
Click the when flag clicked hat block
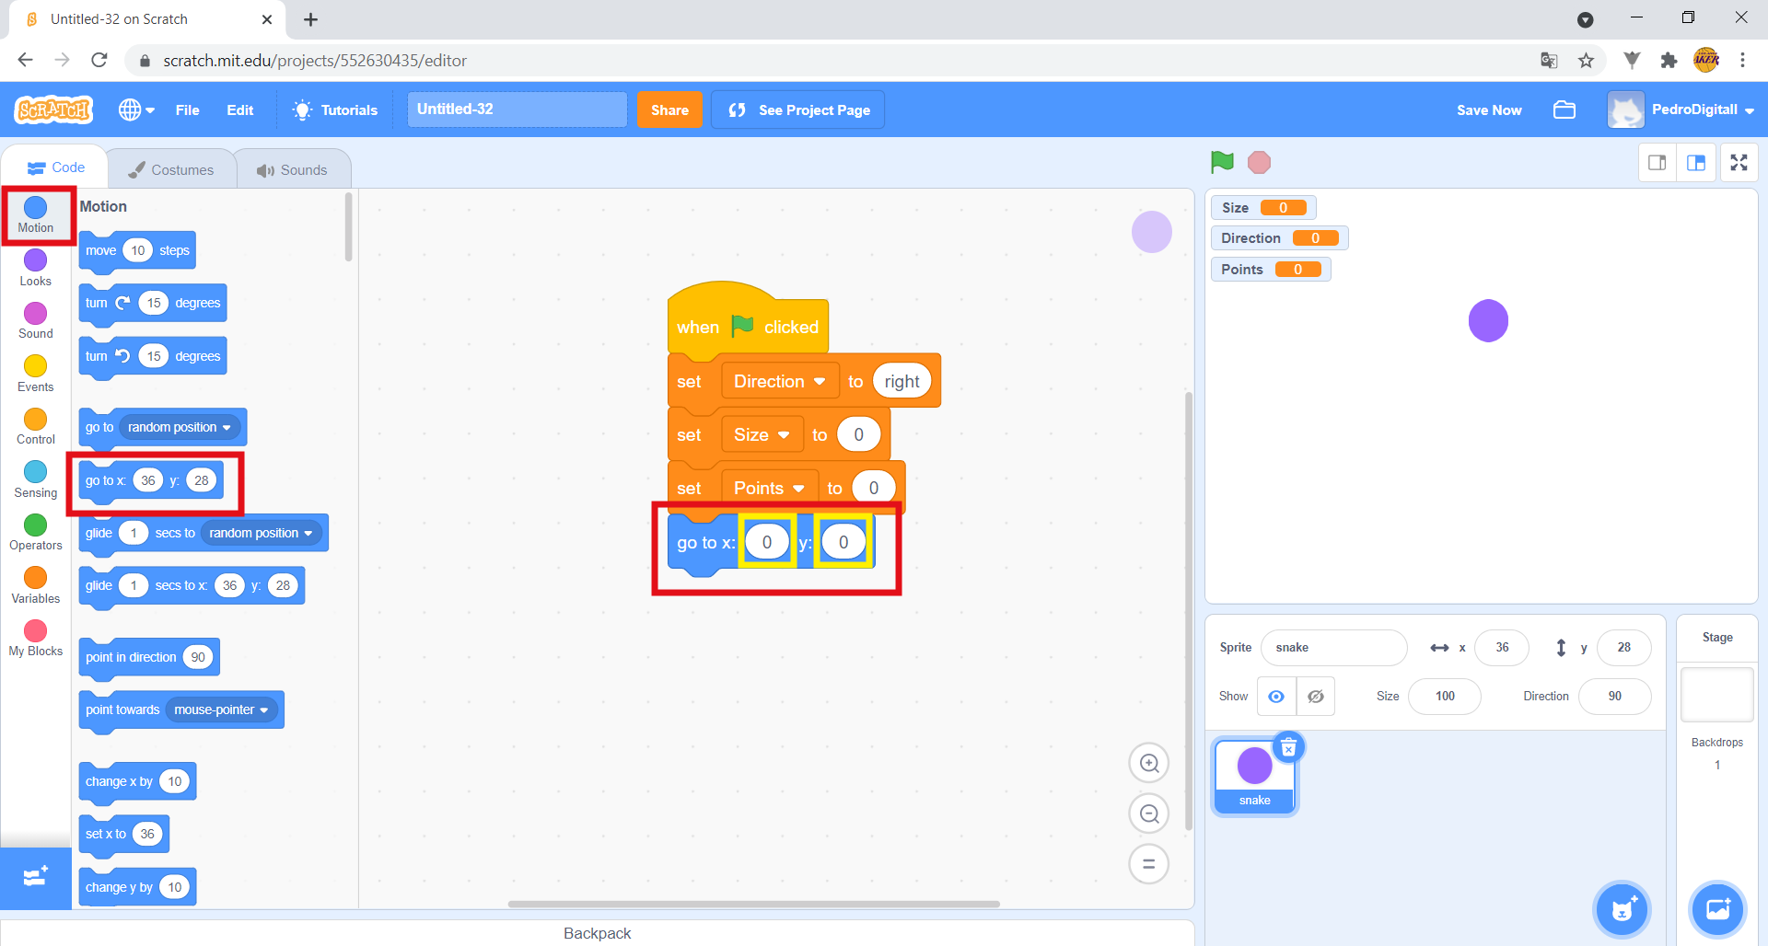(x=748, y=319)
